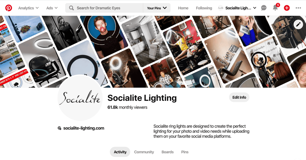This screenshot has height=160, width=306.
Task: Click the pencil edit cover icon
Action: point(298,24)
